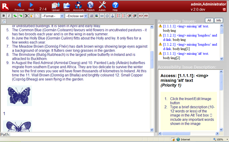229x142 pixels.
Task: Click the Insert/Edit Image button
Action: [x=97, y=16]
